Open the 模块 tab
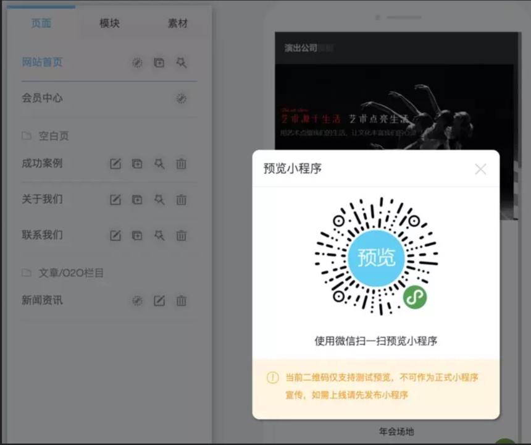 (x=109, y=23)
